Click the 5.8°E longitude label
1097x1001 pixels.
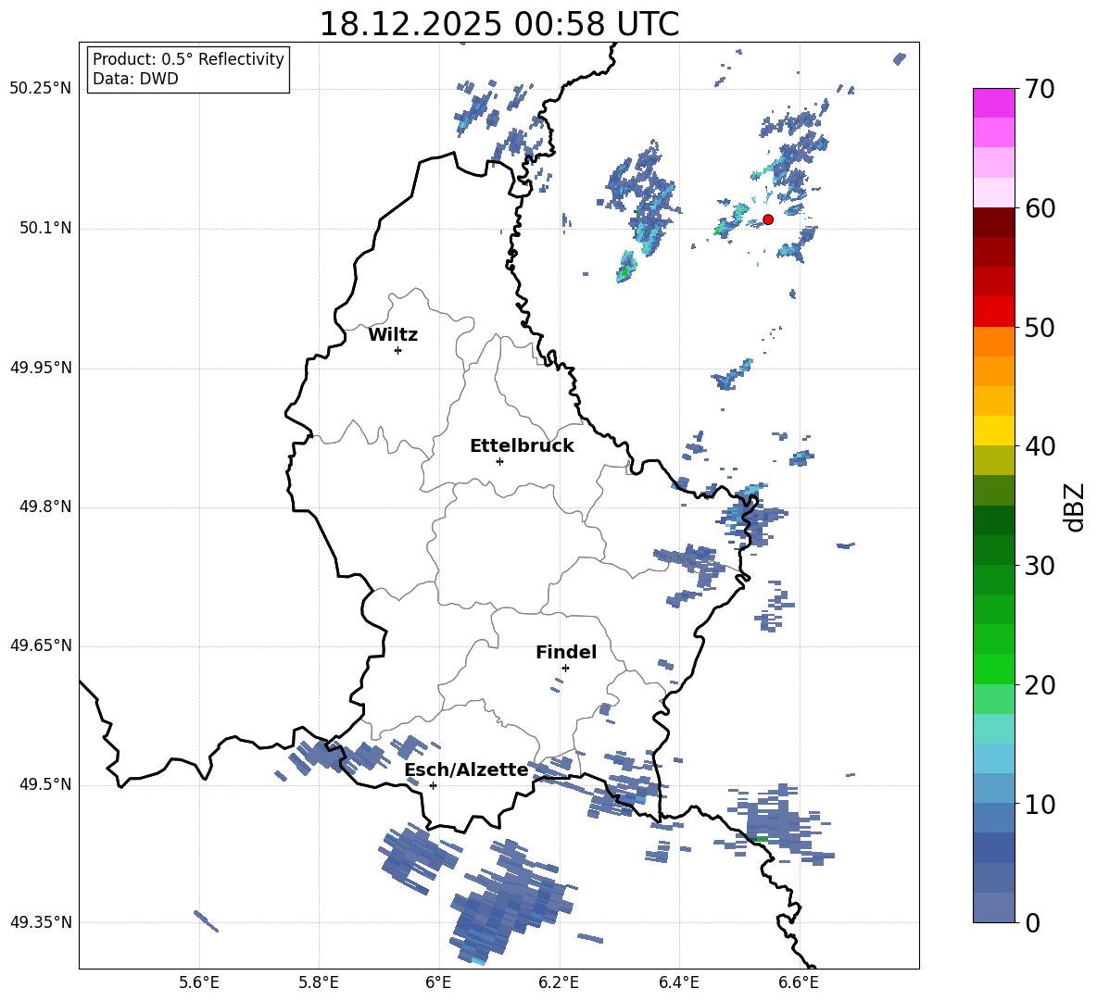point(319,982)
